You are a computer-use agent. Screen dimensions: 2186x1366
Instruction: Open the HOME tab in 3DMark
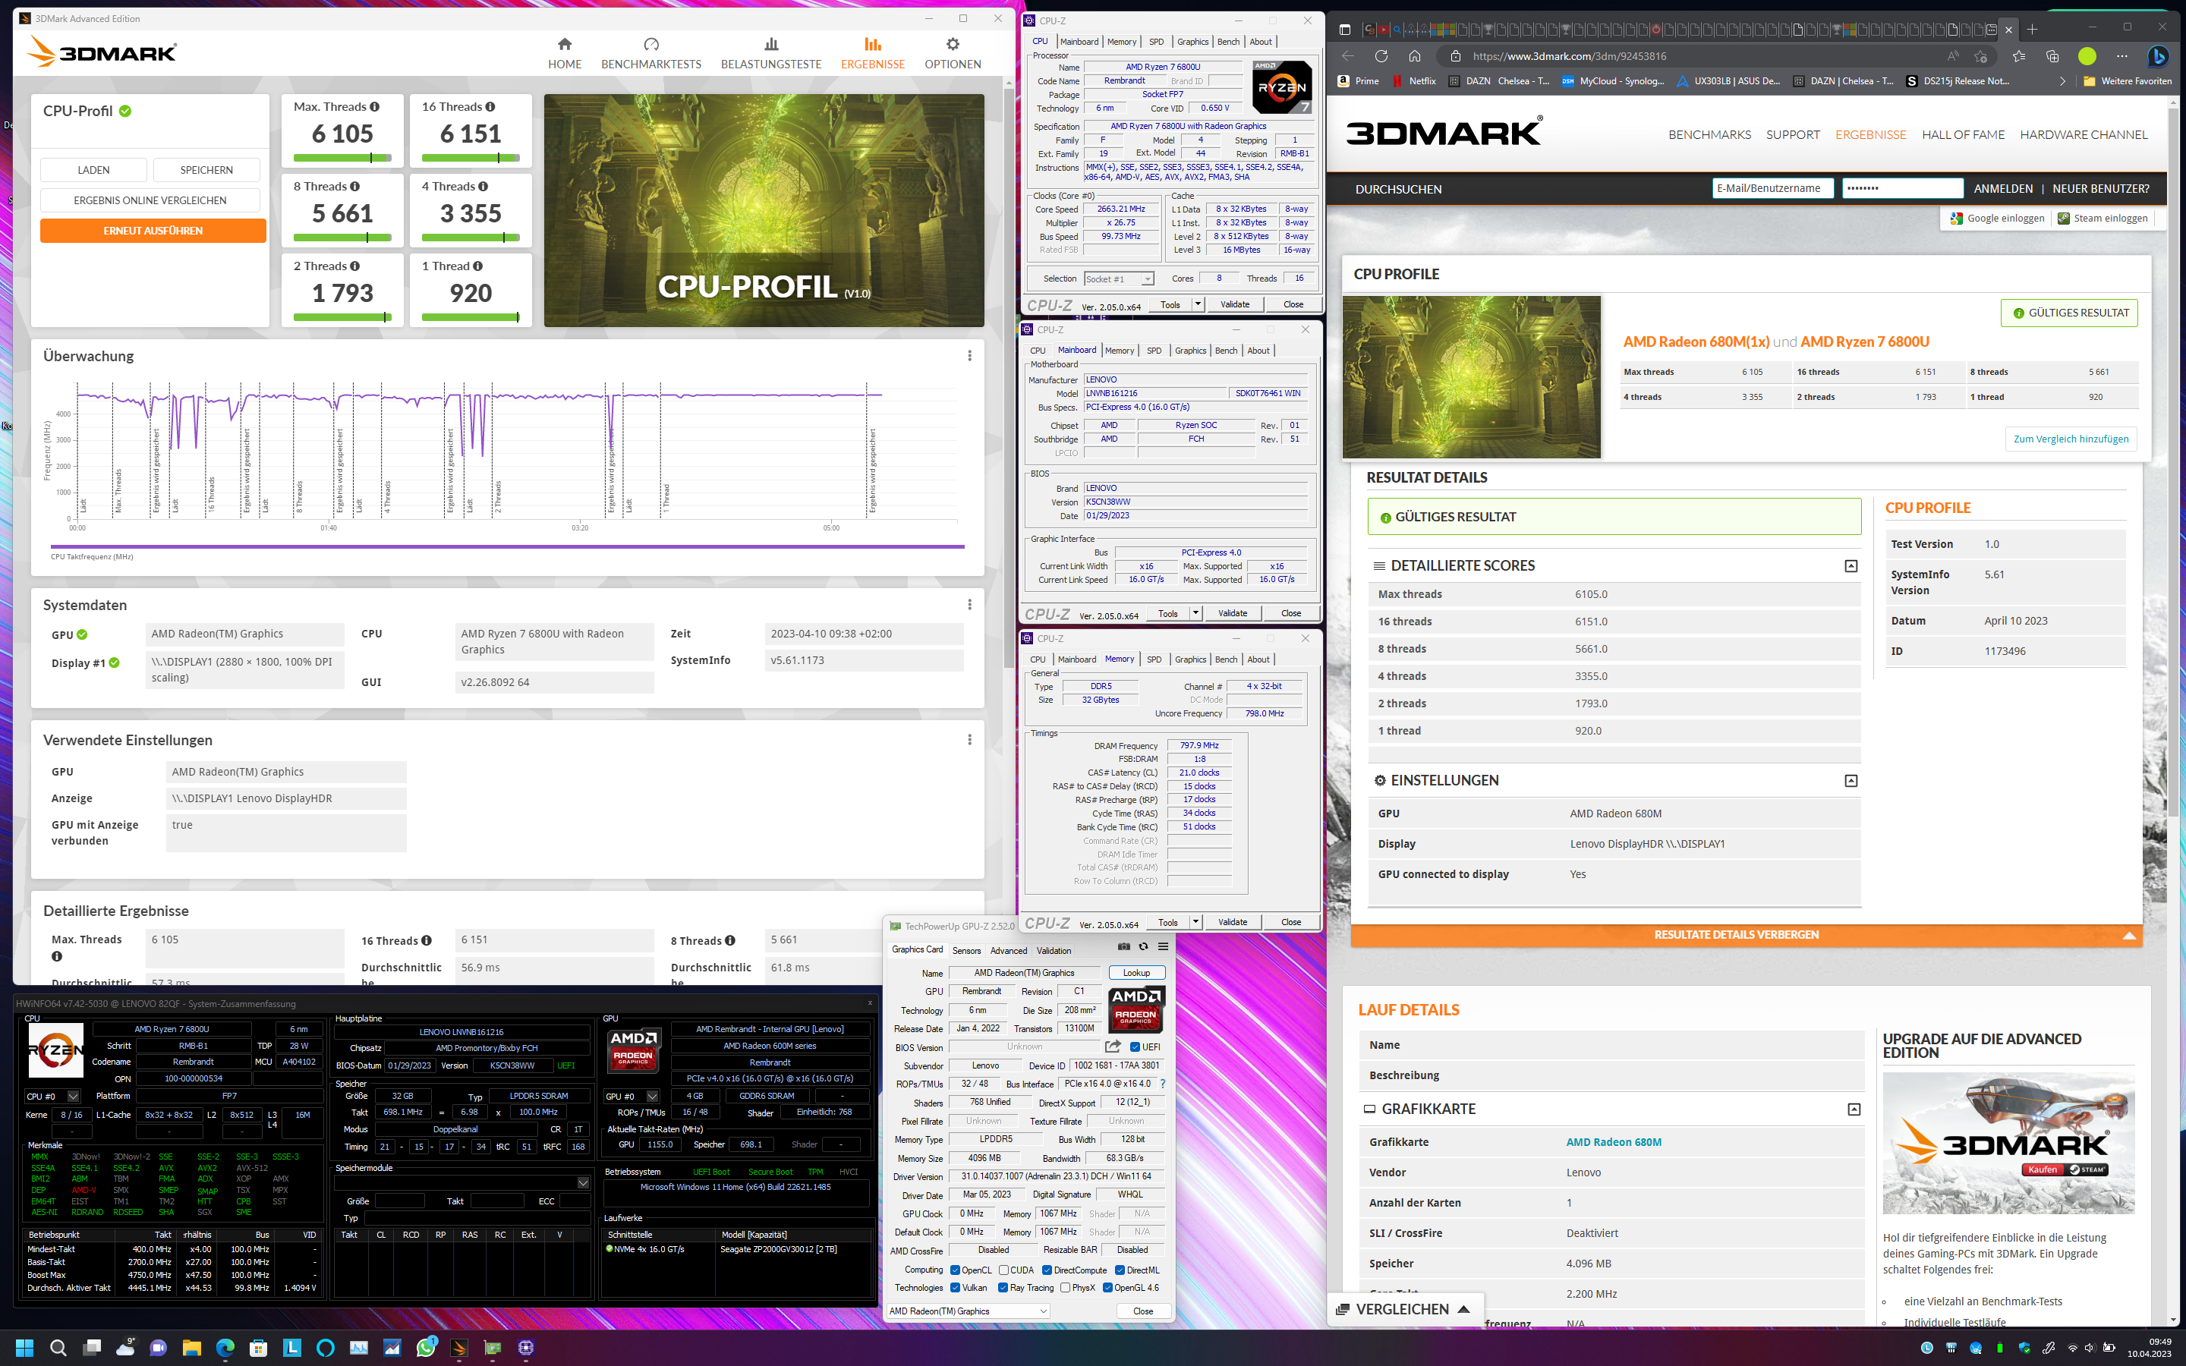pos(565,53)
